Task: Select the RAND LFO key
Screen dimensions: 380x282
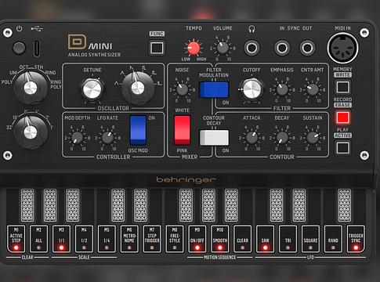Action: pos(333,239)
